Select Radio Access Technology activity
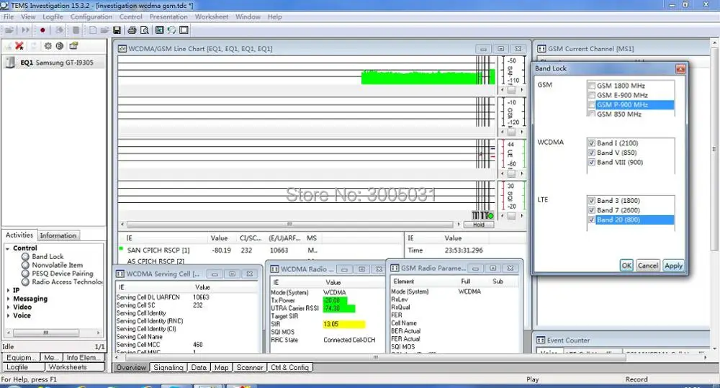This screenshot has width=720, height=388. pos(62,282)
